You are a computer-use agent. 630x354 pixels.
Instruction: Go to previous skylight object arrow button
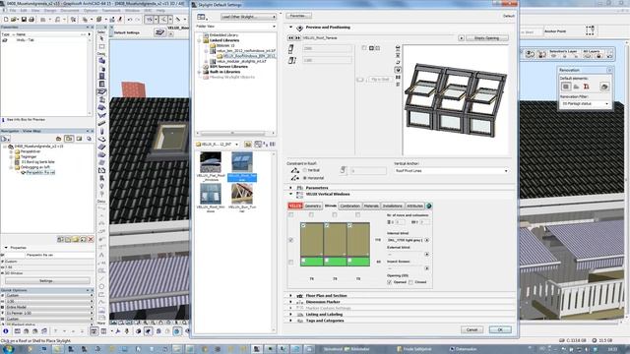point(290,37)
